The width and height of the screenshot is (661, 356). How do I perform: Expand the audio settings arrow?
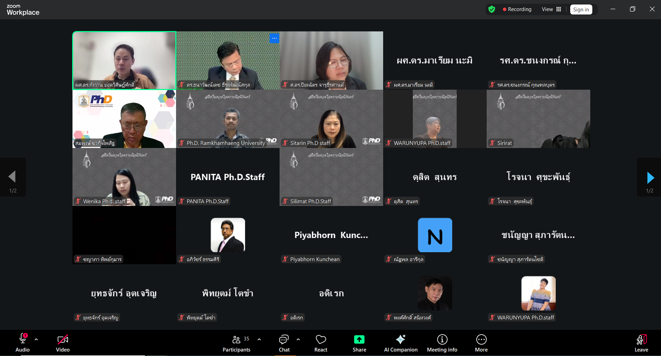(36, 339)
